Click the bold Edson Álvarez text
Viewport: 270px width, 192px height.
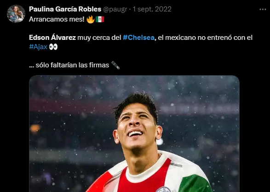coord(52,38)
